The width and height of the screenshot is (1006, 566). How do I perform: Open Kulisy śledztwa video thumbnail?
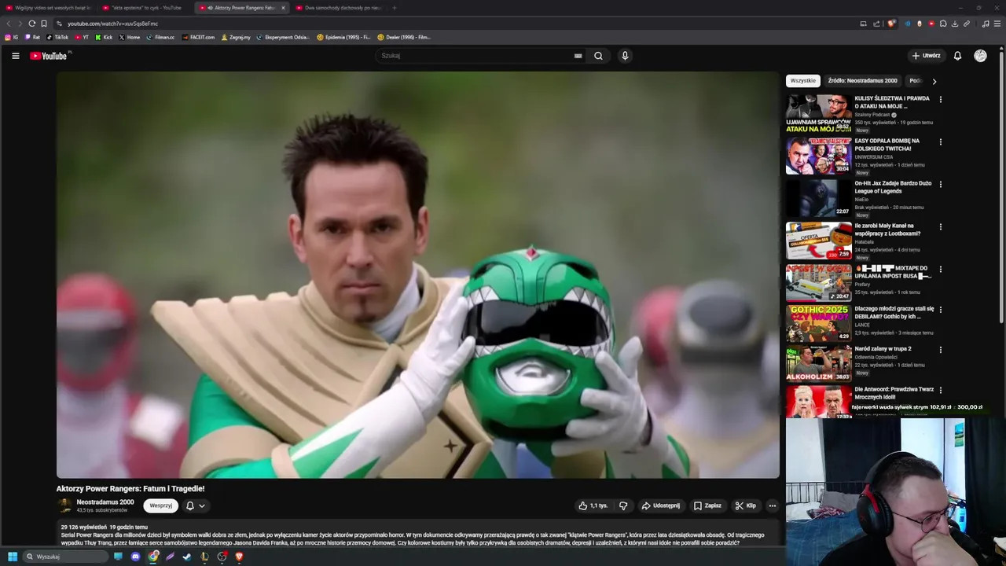tap(818, 113)
